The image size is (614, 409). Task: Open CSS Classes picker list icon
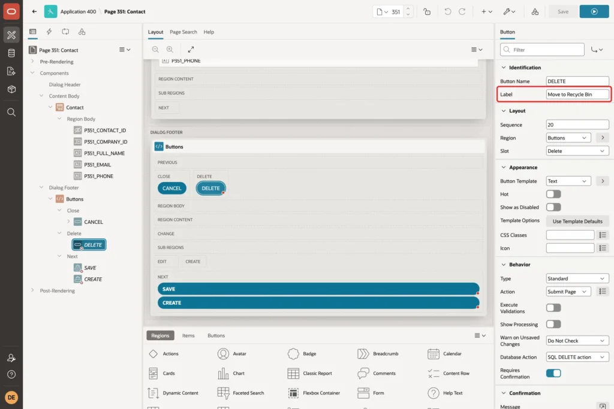point(603,235)
